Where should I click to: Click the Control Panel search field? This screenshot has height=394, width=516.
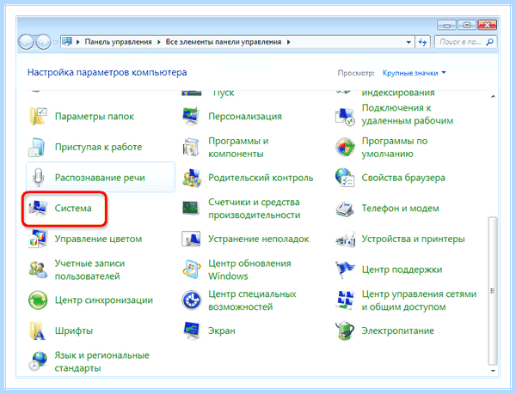coord(465,42)
